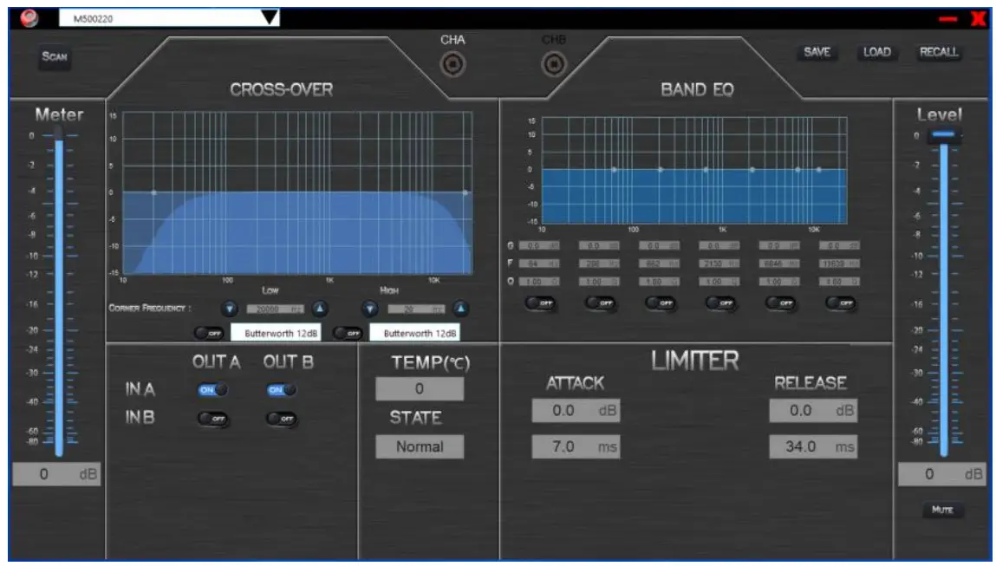Viewport: 996px width, 566px height.
Task: Click the Meter vertical slider handle
Action: click(x=58, y=134)
